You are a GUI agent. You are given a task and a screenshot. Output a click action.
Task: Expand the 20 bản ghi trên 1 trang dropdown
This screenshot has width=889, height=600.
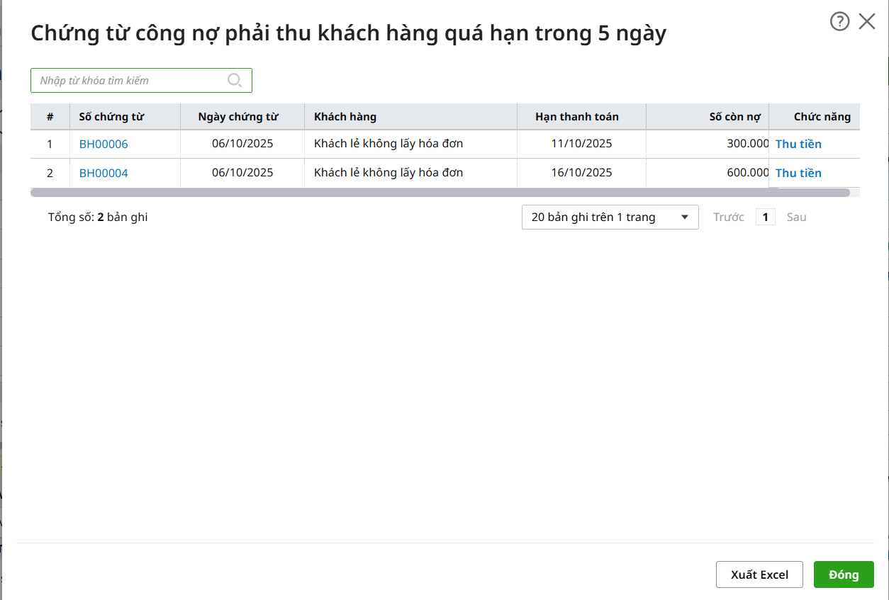pyautogui.click(x=610, y=217)
